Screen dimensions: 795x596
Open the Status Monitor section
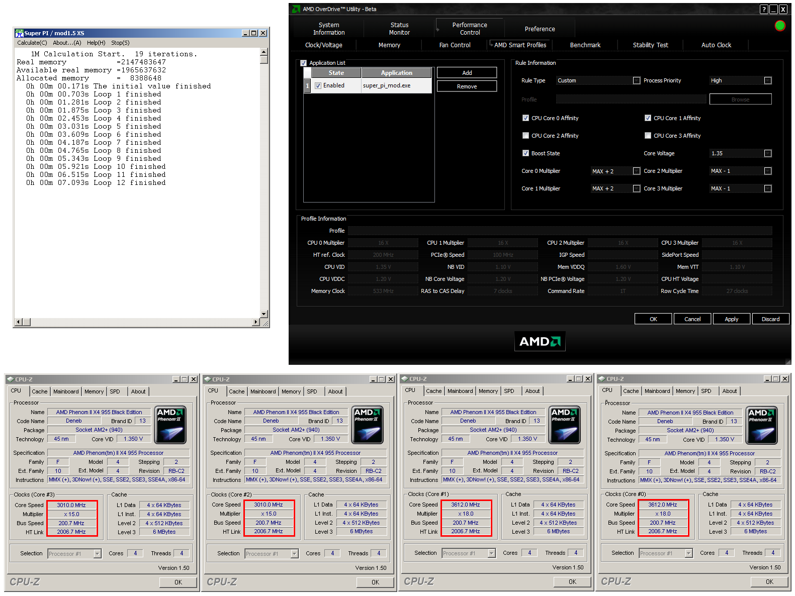[399, 29]
